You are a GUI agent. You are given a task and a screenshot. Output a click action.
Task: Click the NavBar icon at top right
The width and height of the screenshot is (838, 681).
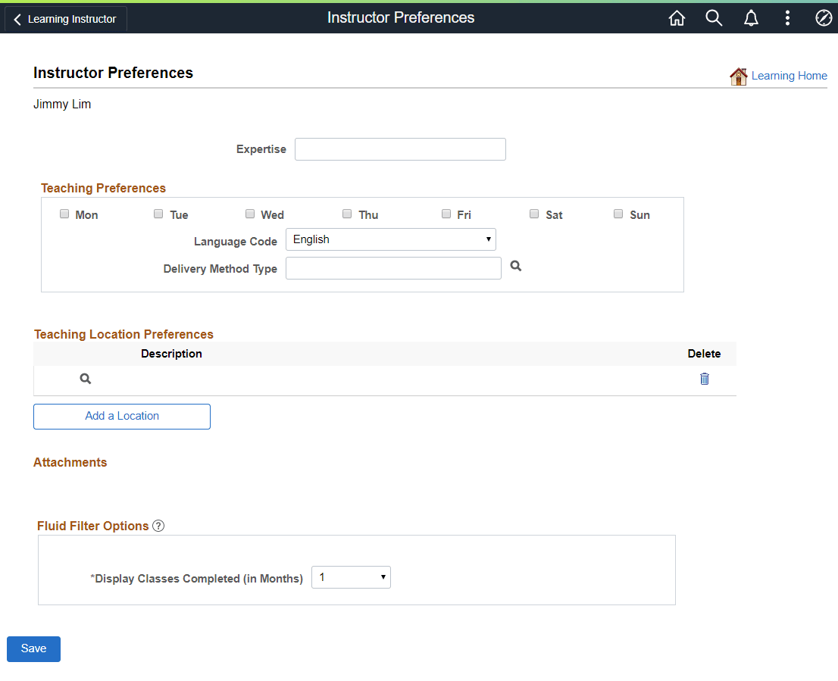824,17
